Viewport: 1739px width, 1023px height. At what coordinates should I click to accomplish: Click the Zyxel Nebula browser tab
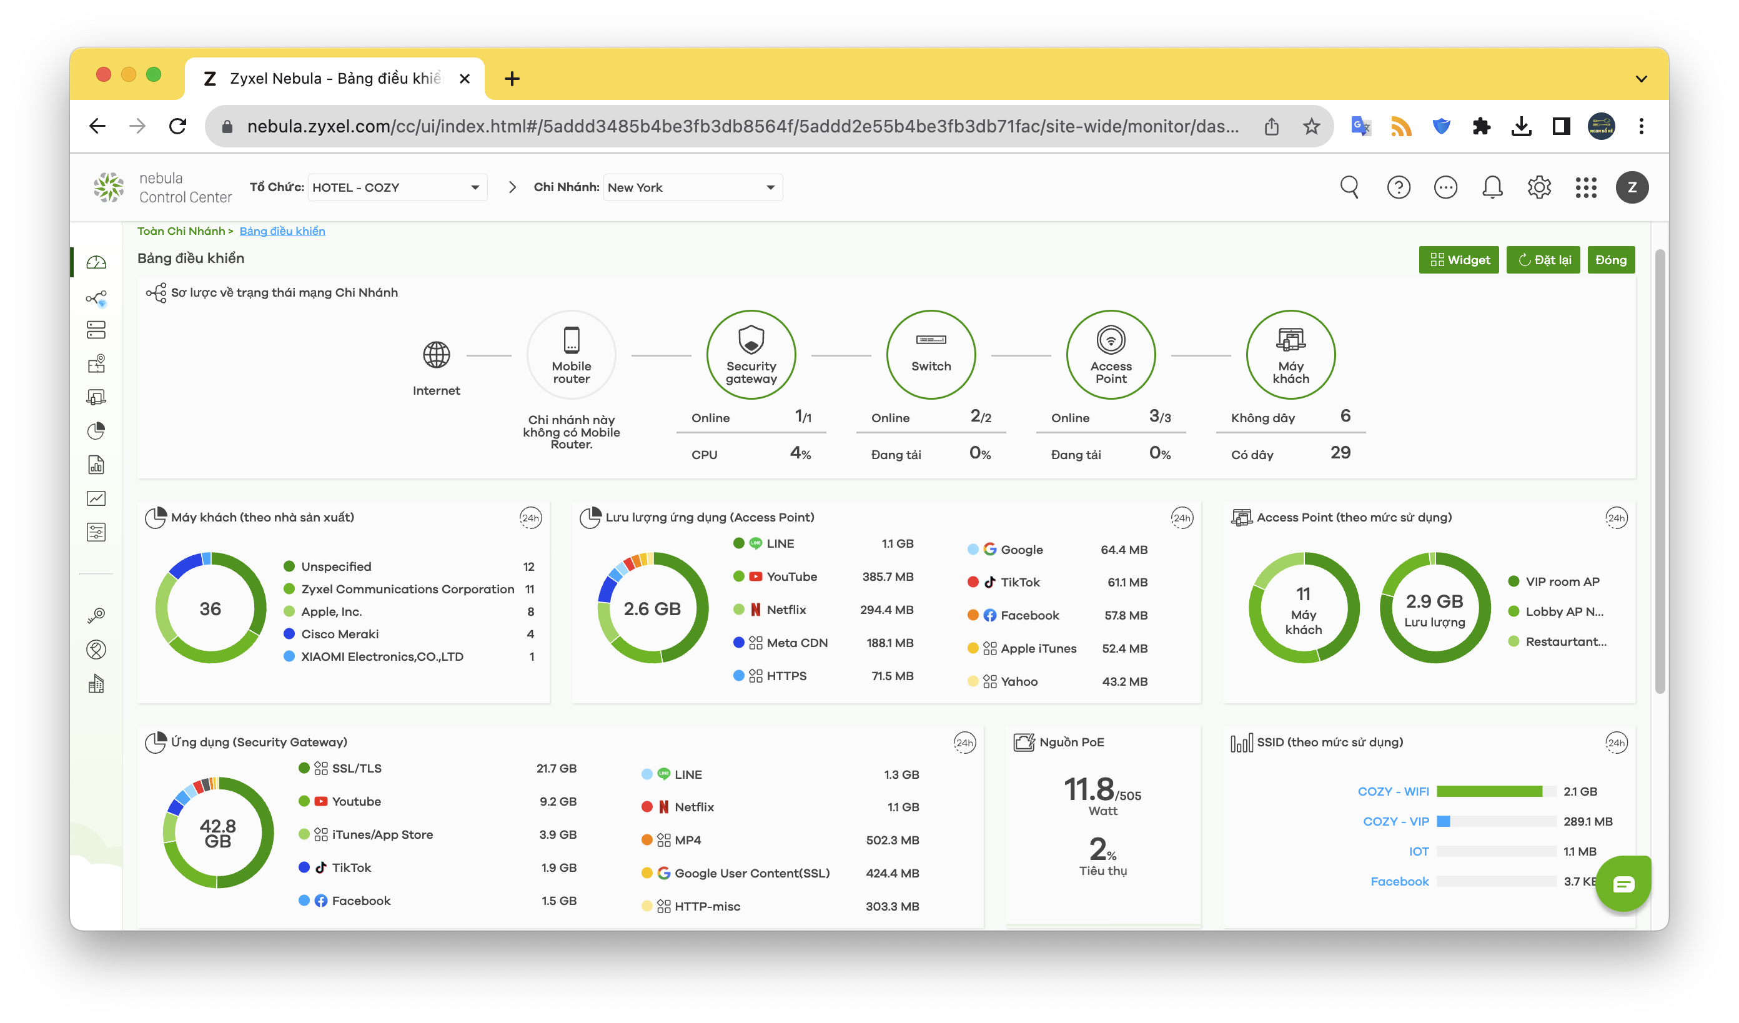click(335, 78)
